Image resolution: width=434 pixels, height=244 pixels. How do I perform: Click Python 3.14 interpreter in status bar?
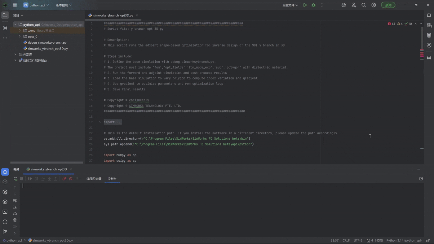point(404,240)
